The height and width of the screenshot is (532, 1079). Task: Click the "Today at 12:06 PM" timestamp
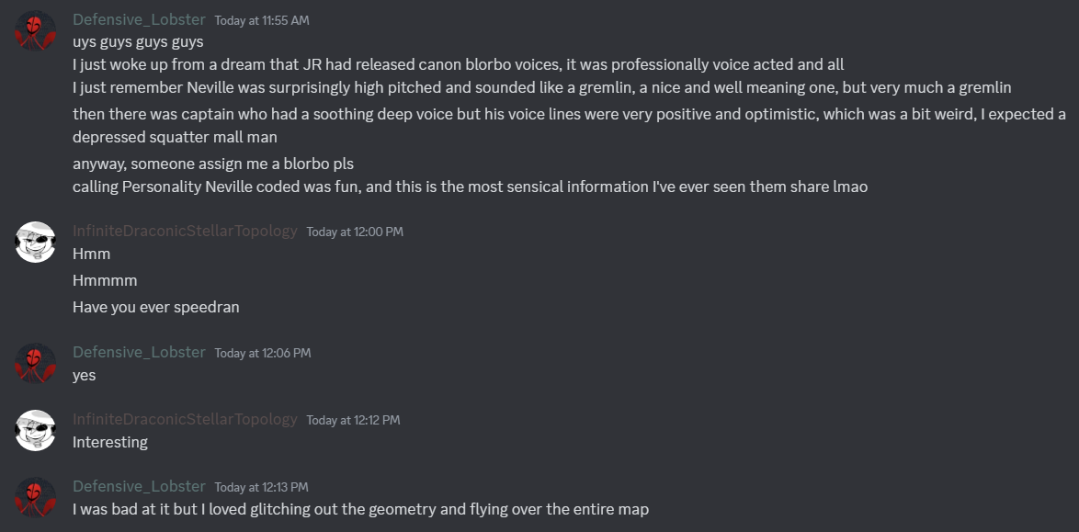(263, 353)
